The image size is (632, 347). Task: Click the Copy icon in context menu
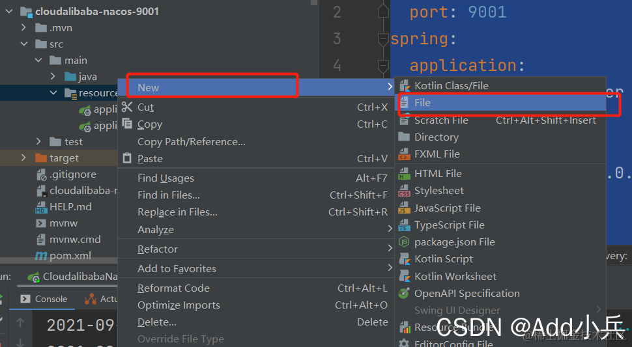click(127, 124)
